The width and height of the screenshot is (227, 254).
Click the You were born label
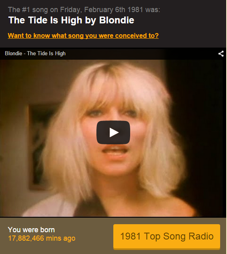pyautogui.click(x=31, y=230)
